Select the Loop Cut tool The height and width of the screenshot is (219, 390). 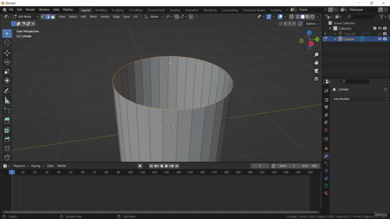coord(7,148)
